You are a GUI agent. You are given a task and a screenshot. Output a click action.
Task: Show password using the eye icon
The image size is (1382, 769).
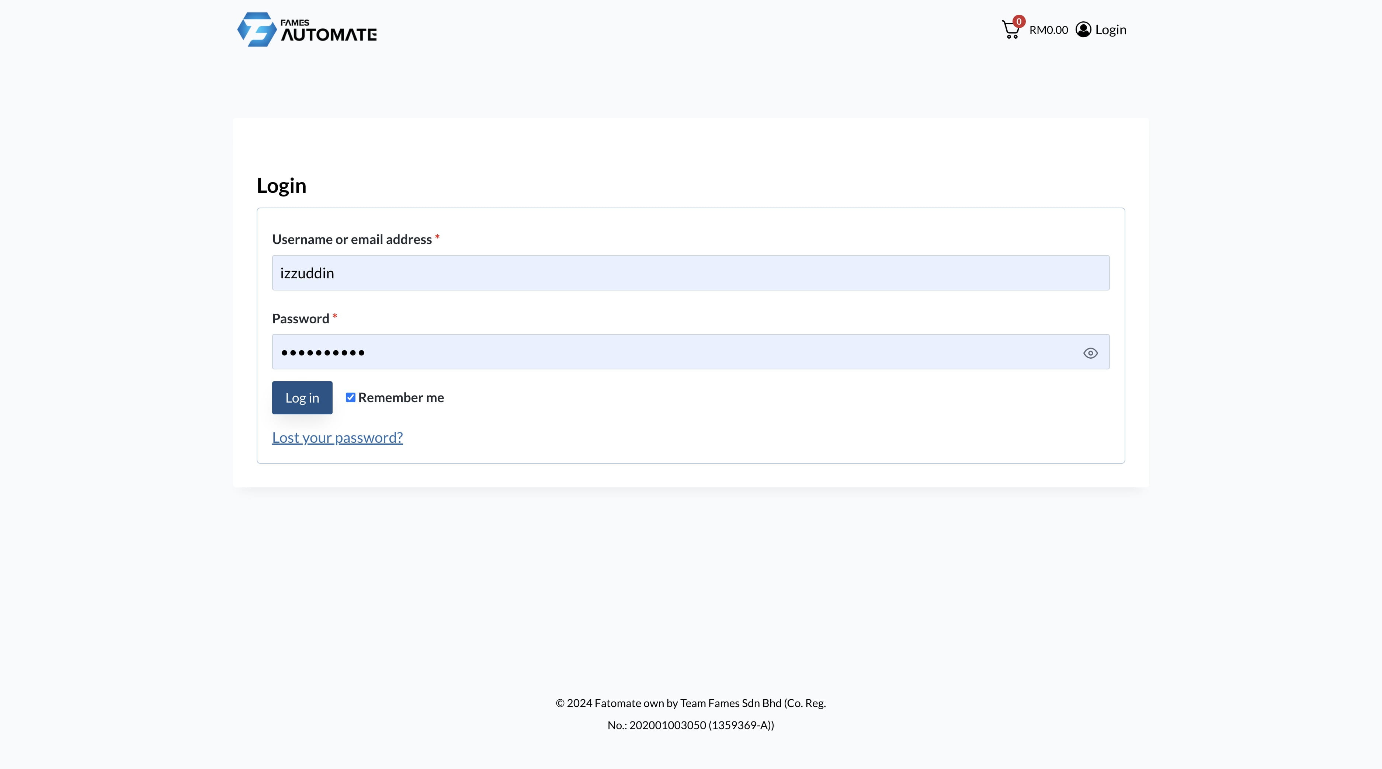[x=1090, y=353]
